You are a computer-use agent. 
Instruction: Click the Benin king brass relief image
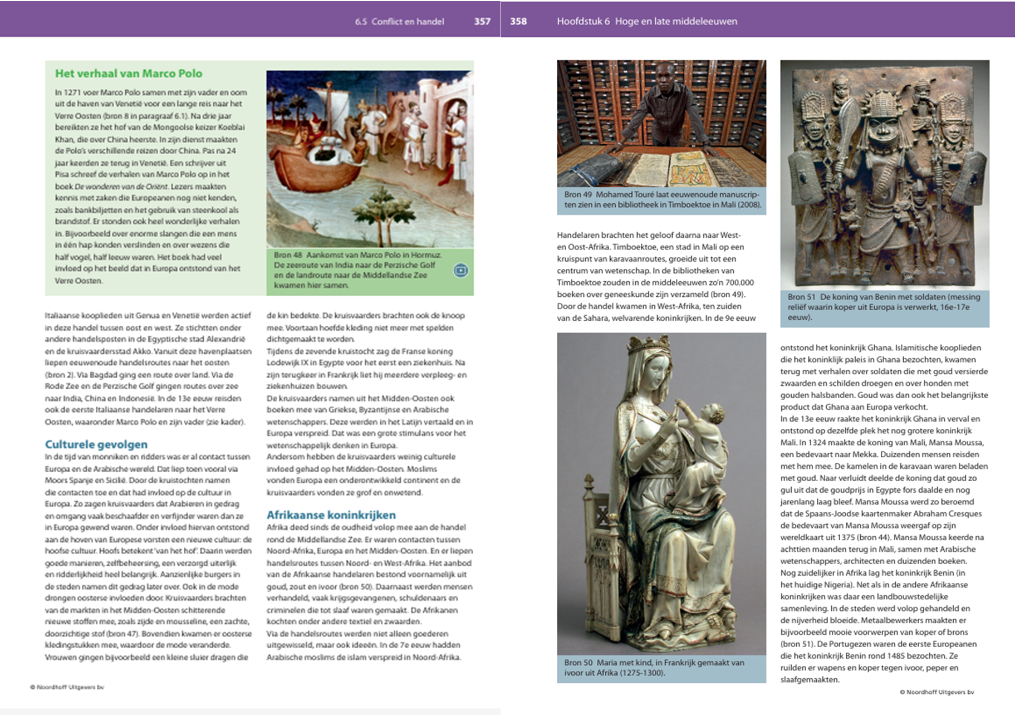[884, 175]
